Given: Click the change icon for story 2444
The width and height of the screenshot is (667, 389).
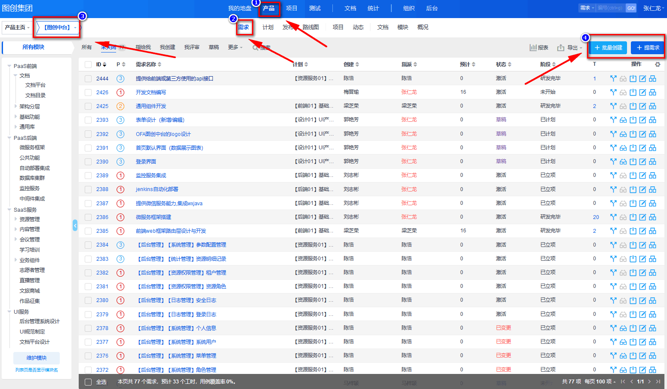Looking at the screenshot, I should (613, 78).
